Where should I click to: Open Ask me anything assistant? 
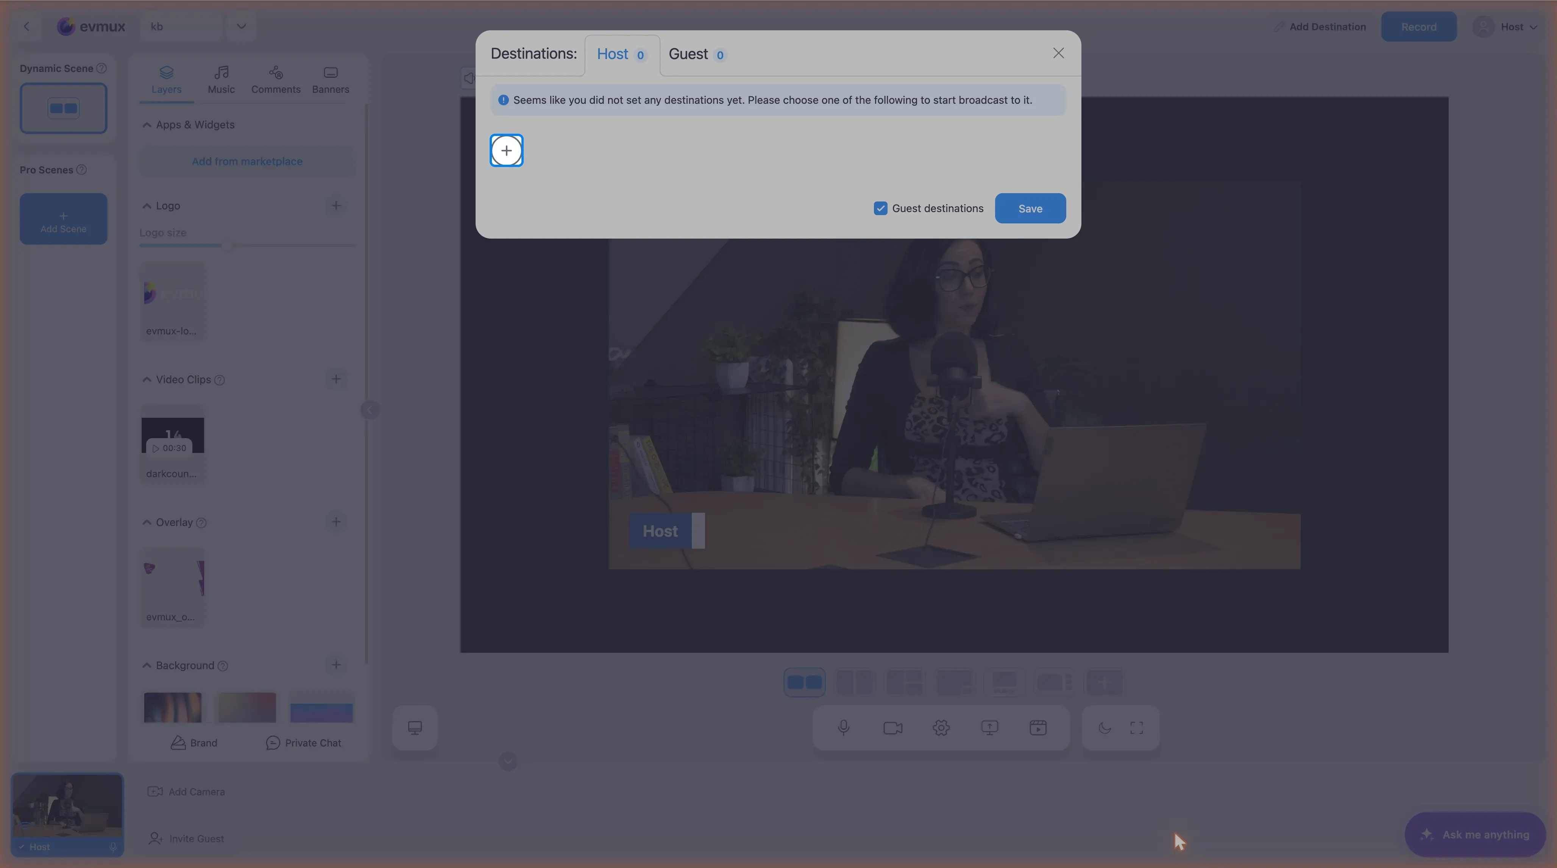[x=1476, y=835]
